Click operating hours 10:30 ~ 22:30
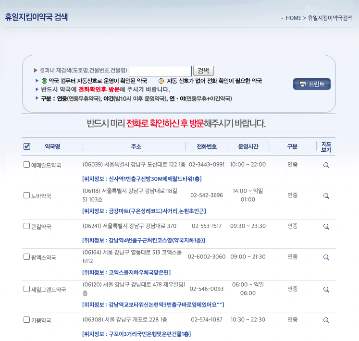Viewport: 359px width, 341px height. point(248,319)
